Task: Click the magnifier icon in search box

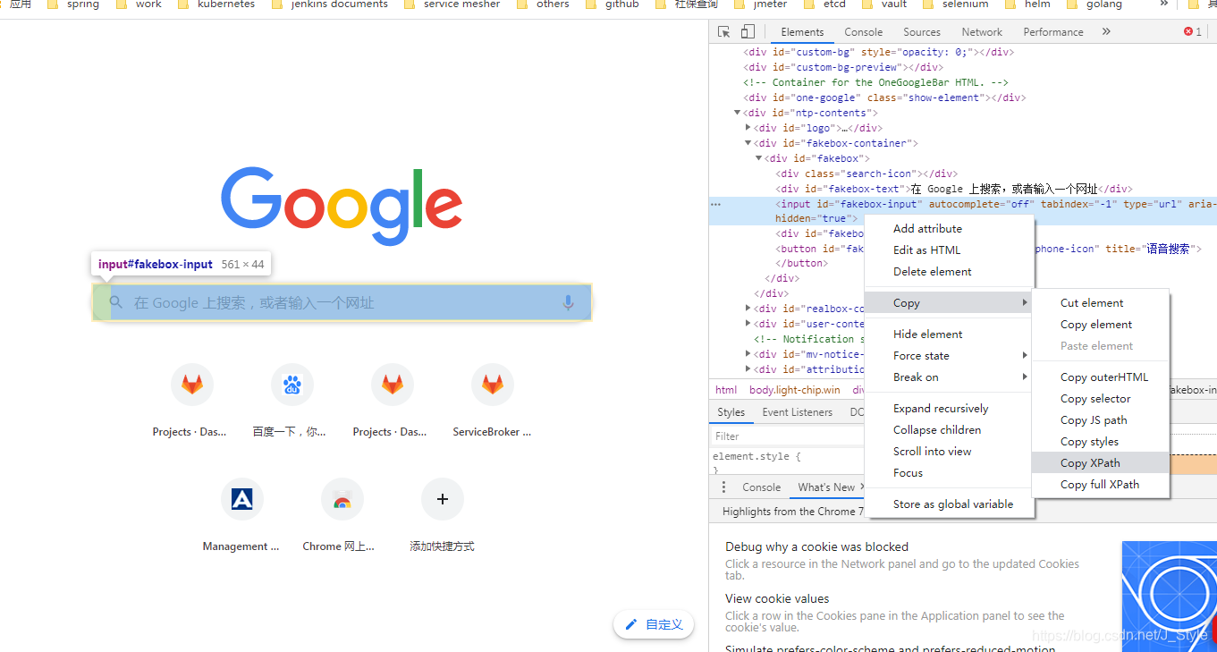Action: [115, 303]
